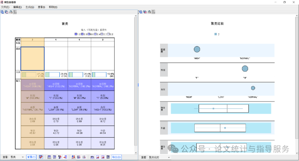Click the highlighted description cell of cluster 2
Image resolution: width=299 pixels, height=161 pixels.
[32, 59]
